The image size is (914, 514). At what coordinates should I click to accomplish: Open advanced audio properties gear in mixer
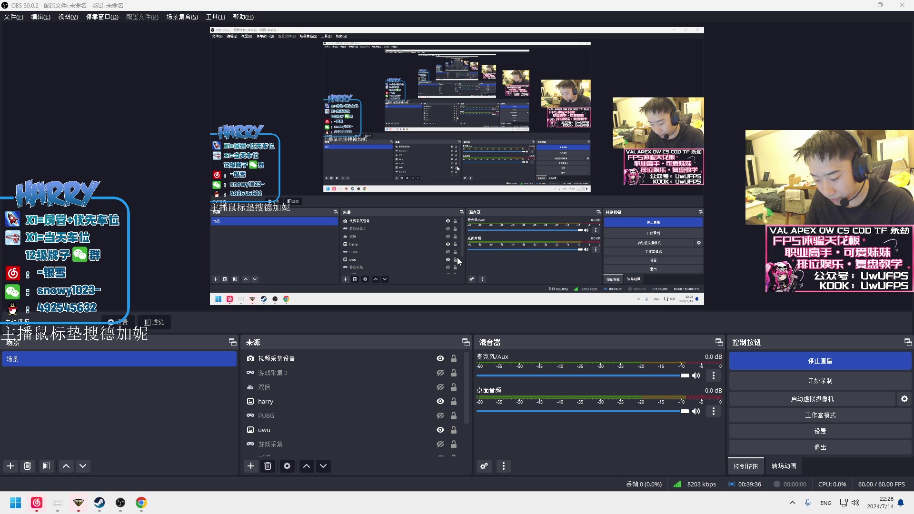tap(484, 466)
